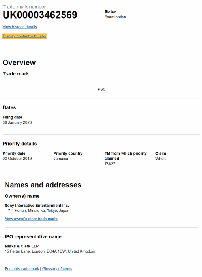Click the owner address in Tokyo, Japan

[37, 211]
